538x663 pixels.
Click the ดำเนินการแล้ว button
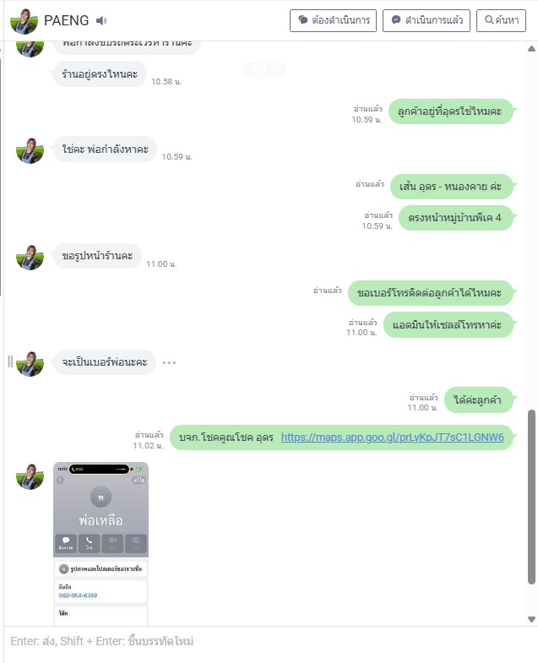(427, 20)
